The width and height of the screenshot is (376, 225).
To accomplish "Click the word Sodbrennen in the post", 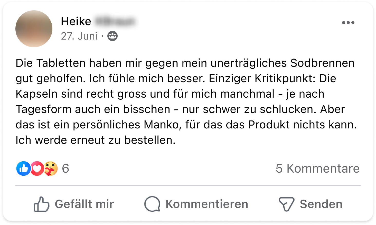I will point(322,63).
